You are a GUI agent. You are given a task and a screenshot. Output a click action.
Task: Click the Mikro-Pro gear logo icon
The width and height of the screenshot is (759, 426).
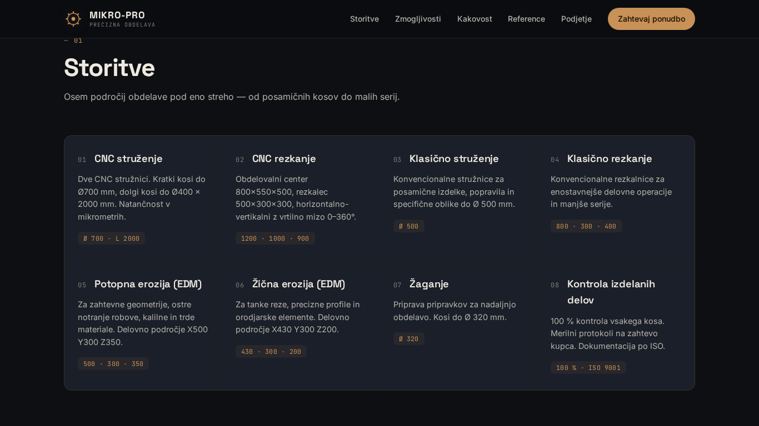[x=73, y=19]
